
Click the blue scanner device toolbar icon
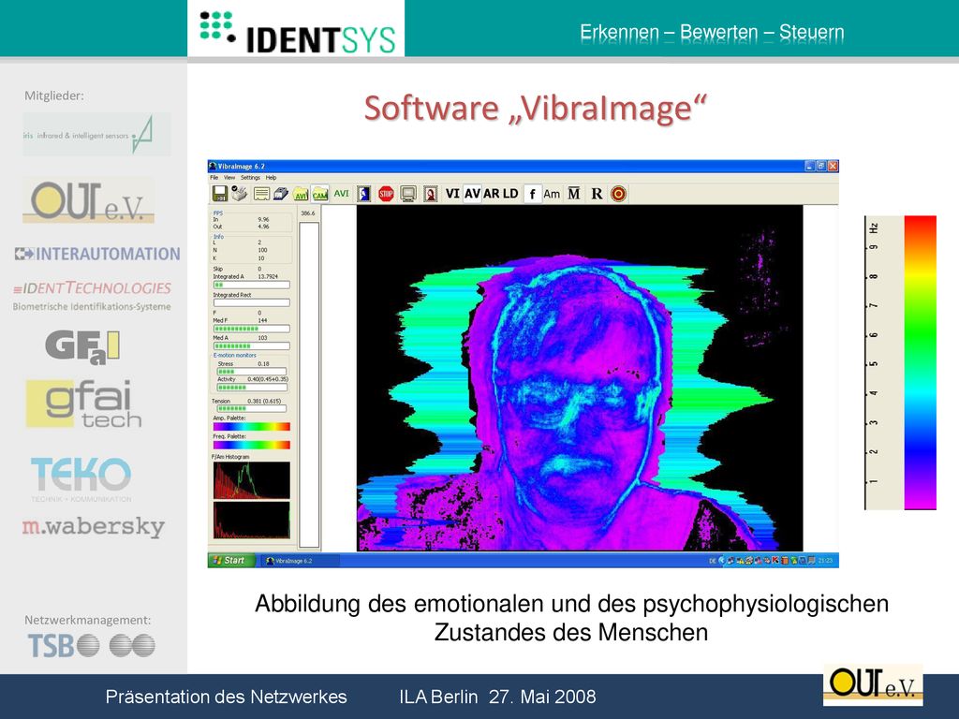click(281, 194)
